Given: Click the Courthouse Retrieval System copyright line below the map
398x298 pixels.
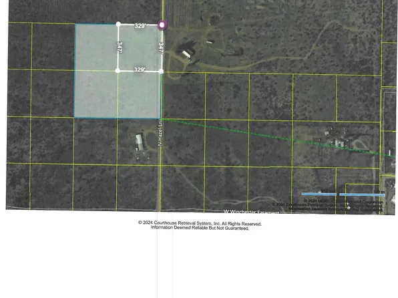Looking at the screenshot, I should [200, 223].
